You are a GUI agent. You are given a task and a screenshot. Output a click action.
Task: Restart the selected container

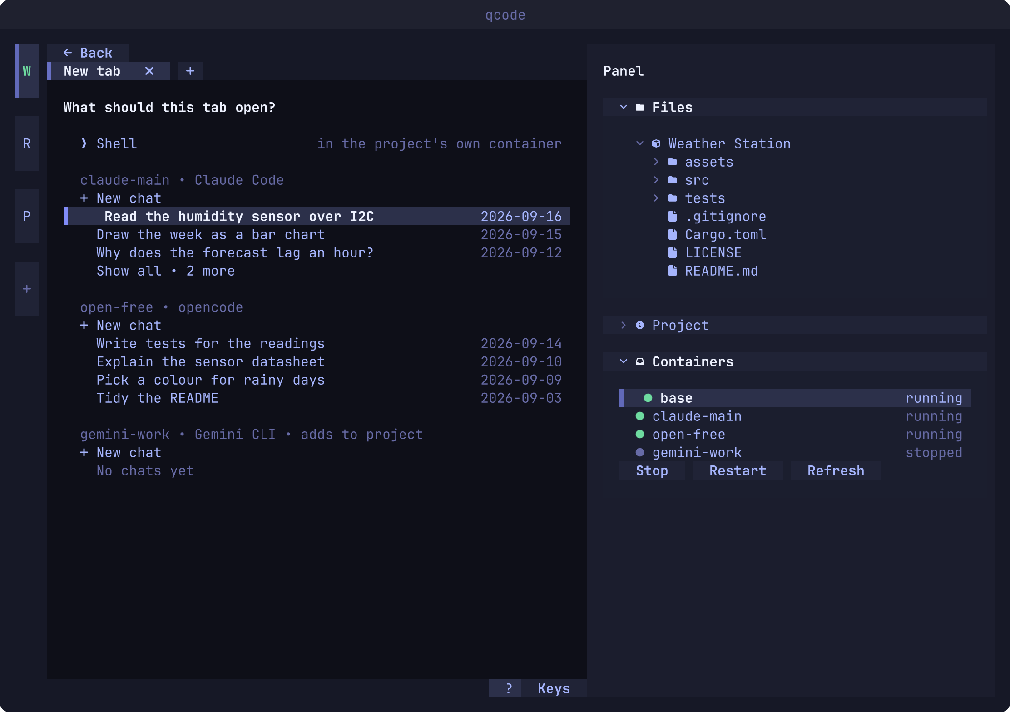click(738, 470)
